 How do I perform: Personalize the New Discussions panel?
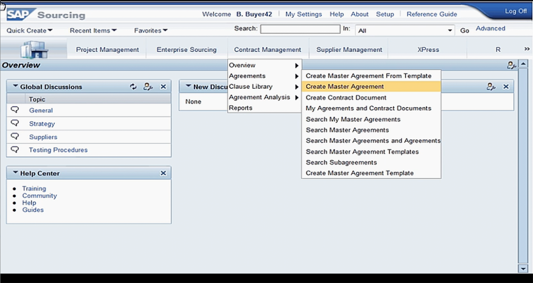pos(491,86)
